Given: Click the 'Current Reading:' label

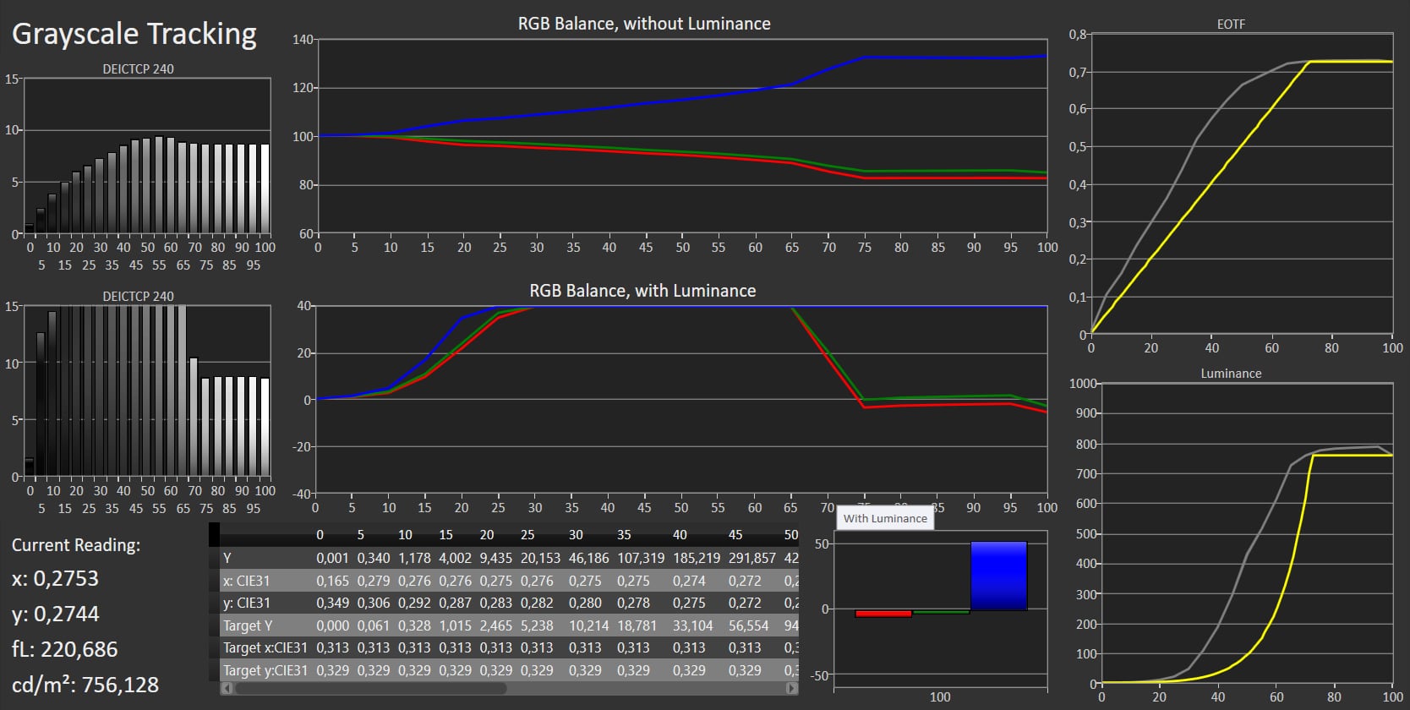Looking at the screenshot, I should [76, 545].
